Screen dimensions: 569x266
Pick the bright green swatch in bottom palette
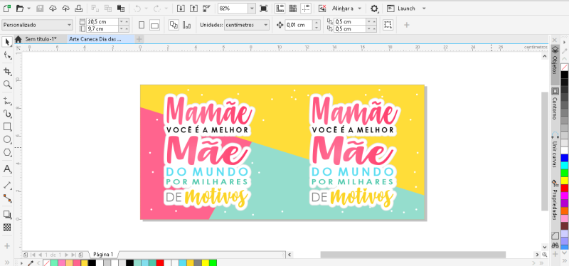click(213, 262)
